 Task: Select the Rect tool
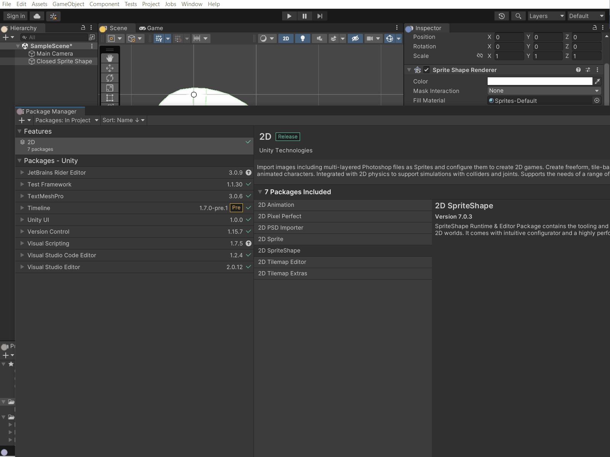point(110,98)
